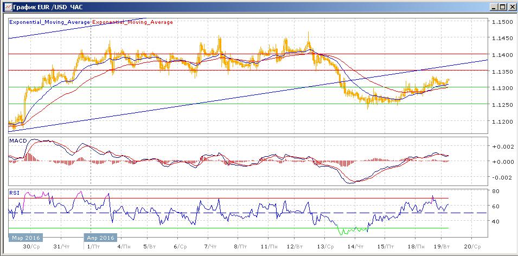
Task: Click the title text График EUR /USD ЧАС
Action: 48,7
